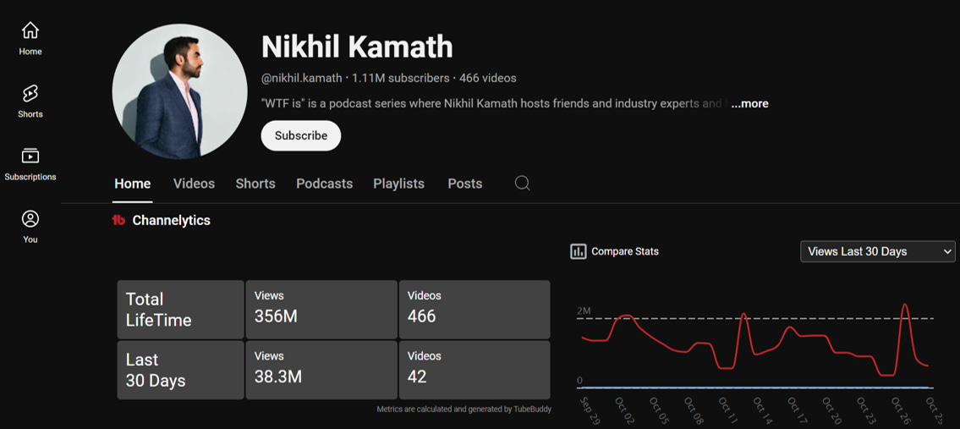
Task: Go to YouTube Home in sidebar
Action: pos(30,38)
